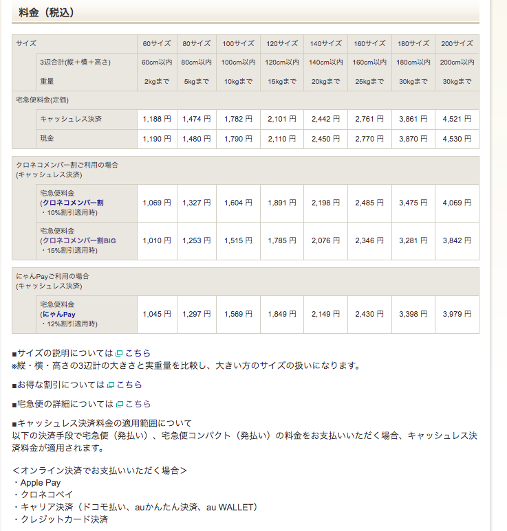This screenshot has width=507, height=531.
Task: Click external-link icon beside お得な割引
Action: [x=110, y=385]
